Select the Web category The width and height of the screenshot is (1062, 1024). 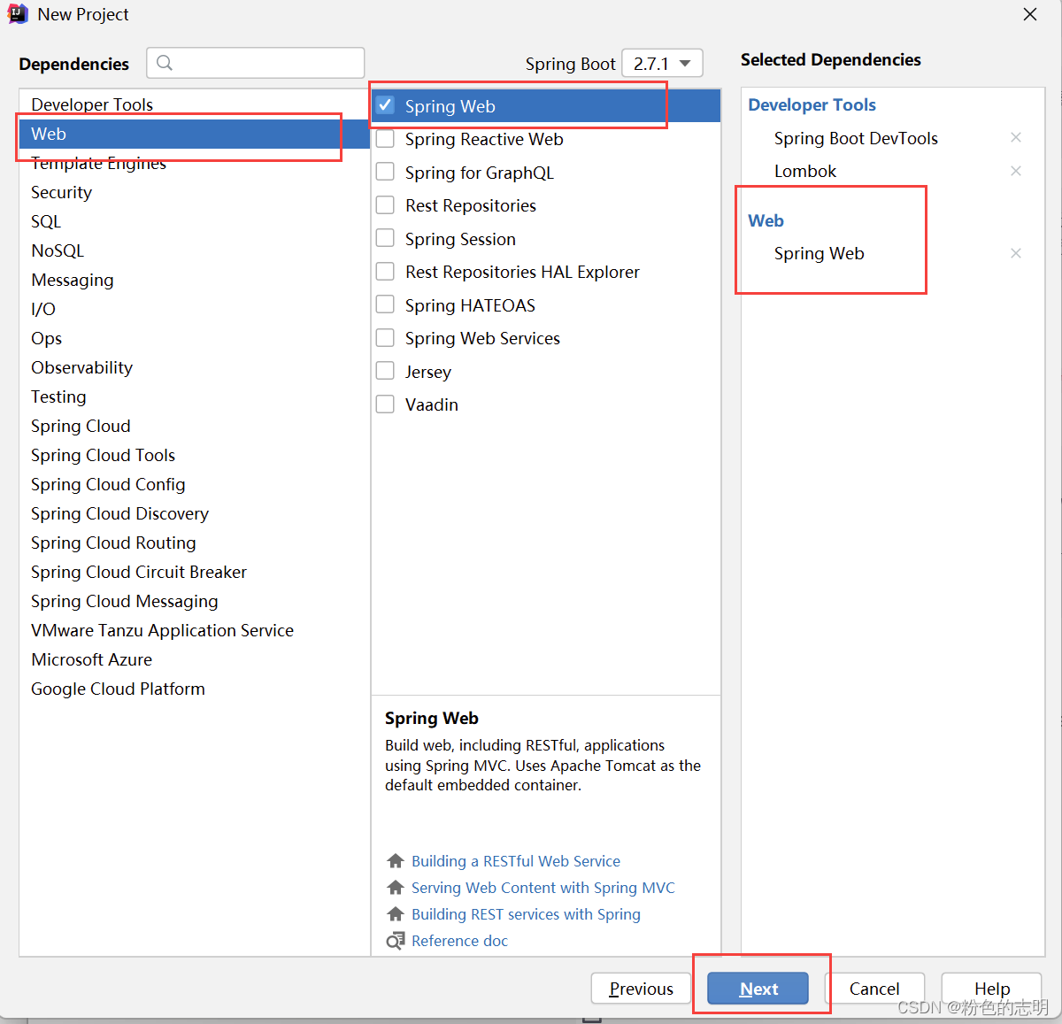(x=195, y=134)
